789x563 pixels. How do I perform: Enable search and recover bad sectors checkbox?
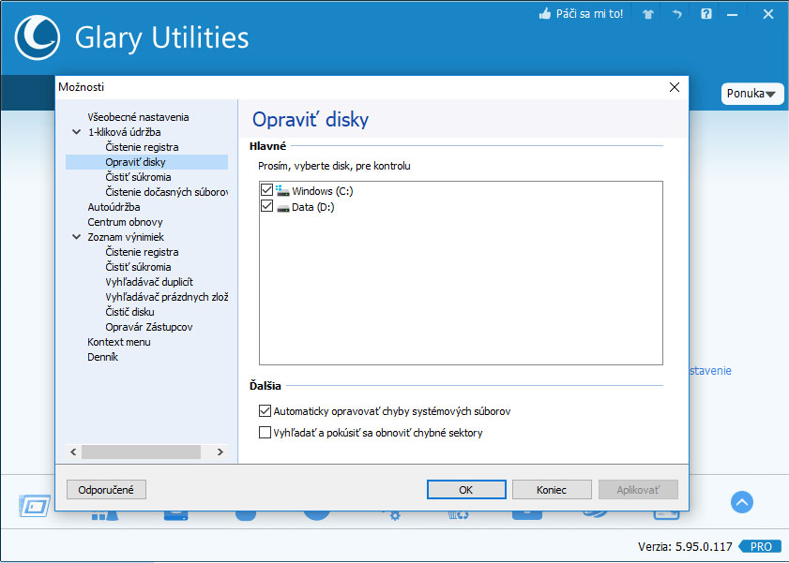[265, 433]
